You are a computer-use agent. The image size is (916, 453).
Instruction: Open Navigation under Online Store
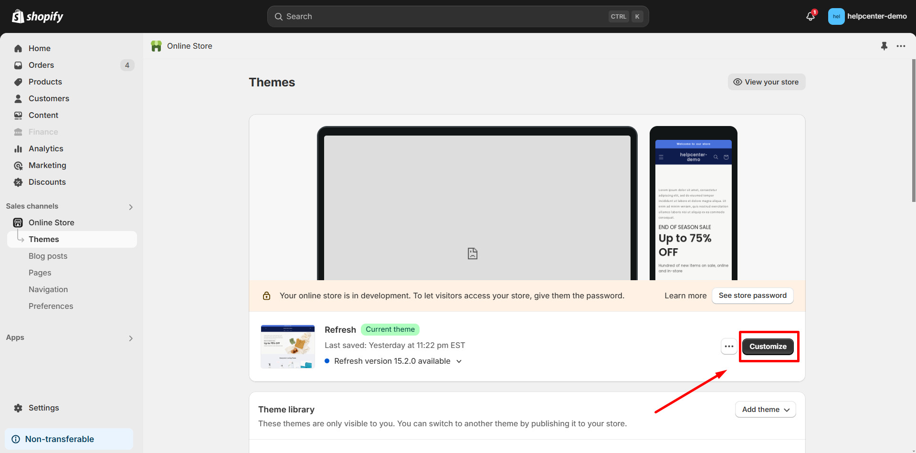pyautogui.click(x=48, y=289)
